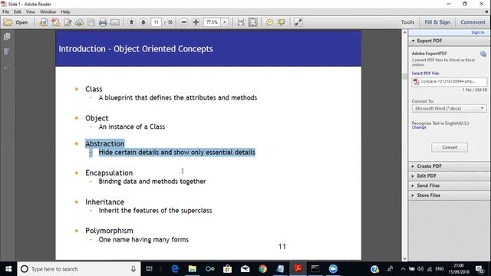Click the Create PDF online icon in toolbar

(x=56, y=22)
